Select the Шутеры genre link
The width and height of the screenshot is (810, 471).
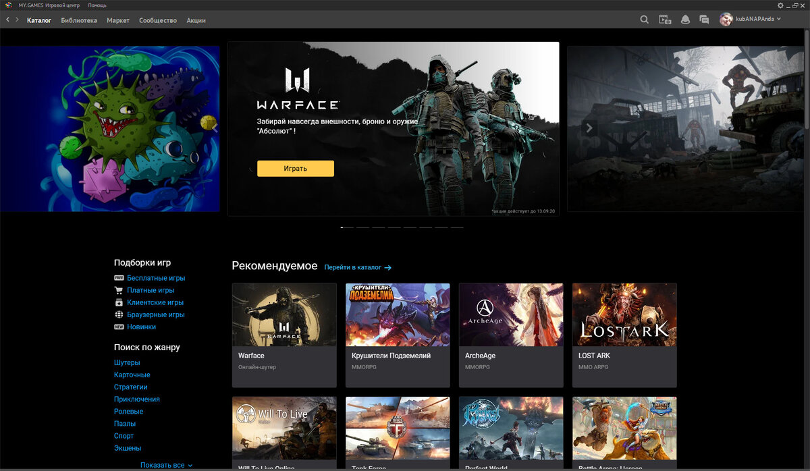tap(127, 362)
